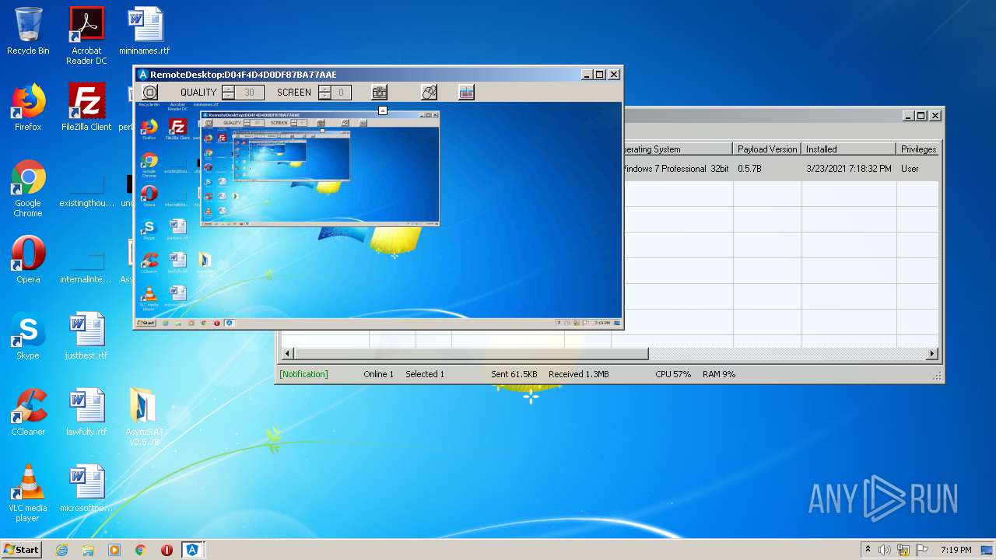Click CPU 57% in the status bar

(x=673, y=374)
